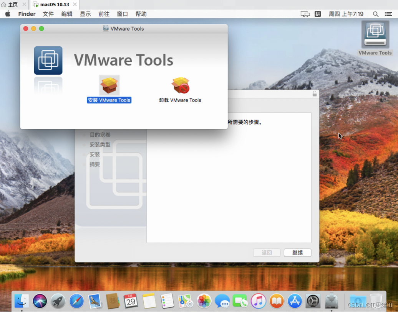Click the Installer app icon in Dock
This screenshot has width=398, height=312.
click(331, 301)
